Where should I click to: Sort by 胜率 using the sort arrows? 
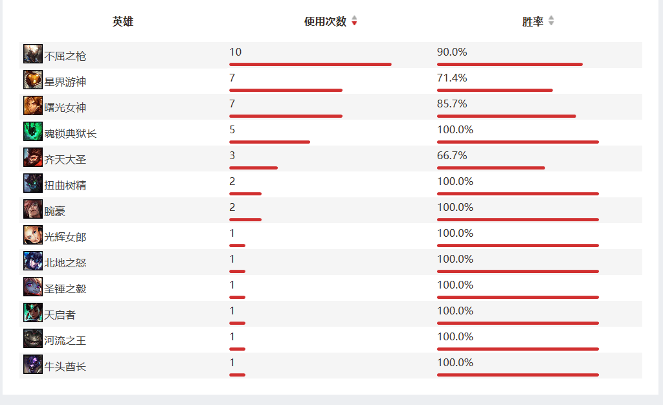coord(551,21)
